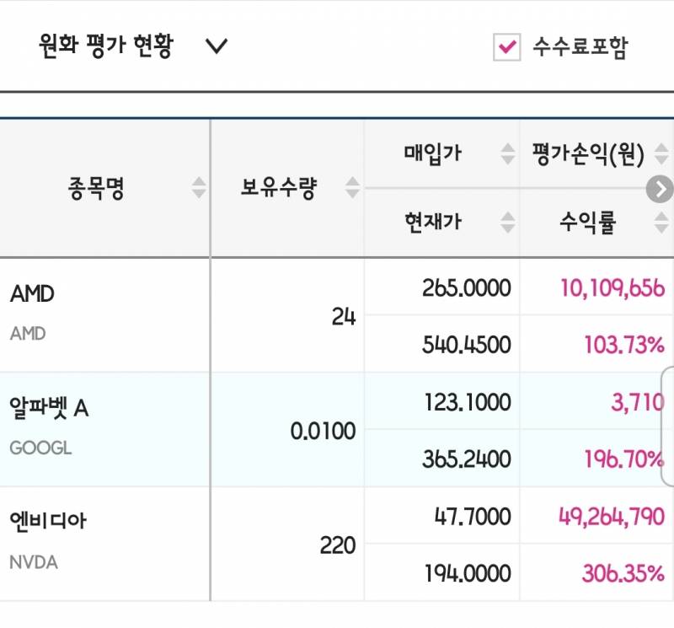This screenshot has width=674, height=628.
Task: Sort by 현재가 column arrows
Action: (508, 222)
